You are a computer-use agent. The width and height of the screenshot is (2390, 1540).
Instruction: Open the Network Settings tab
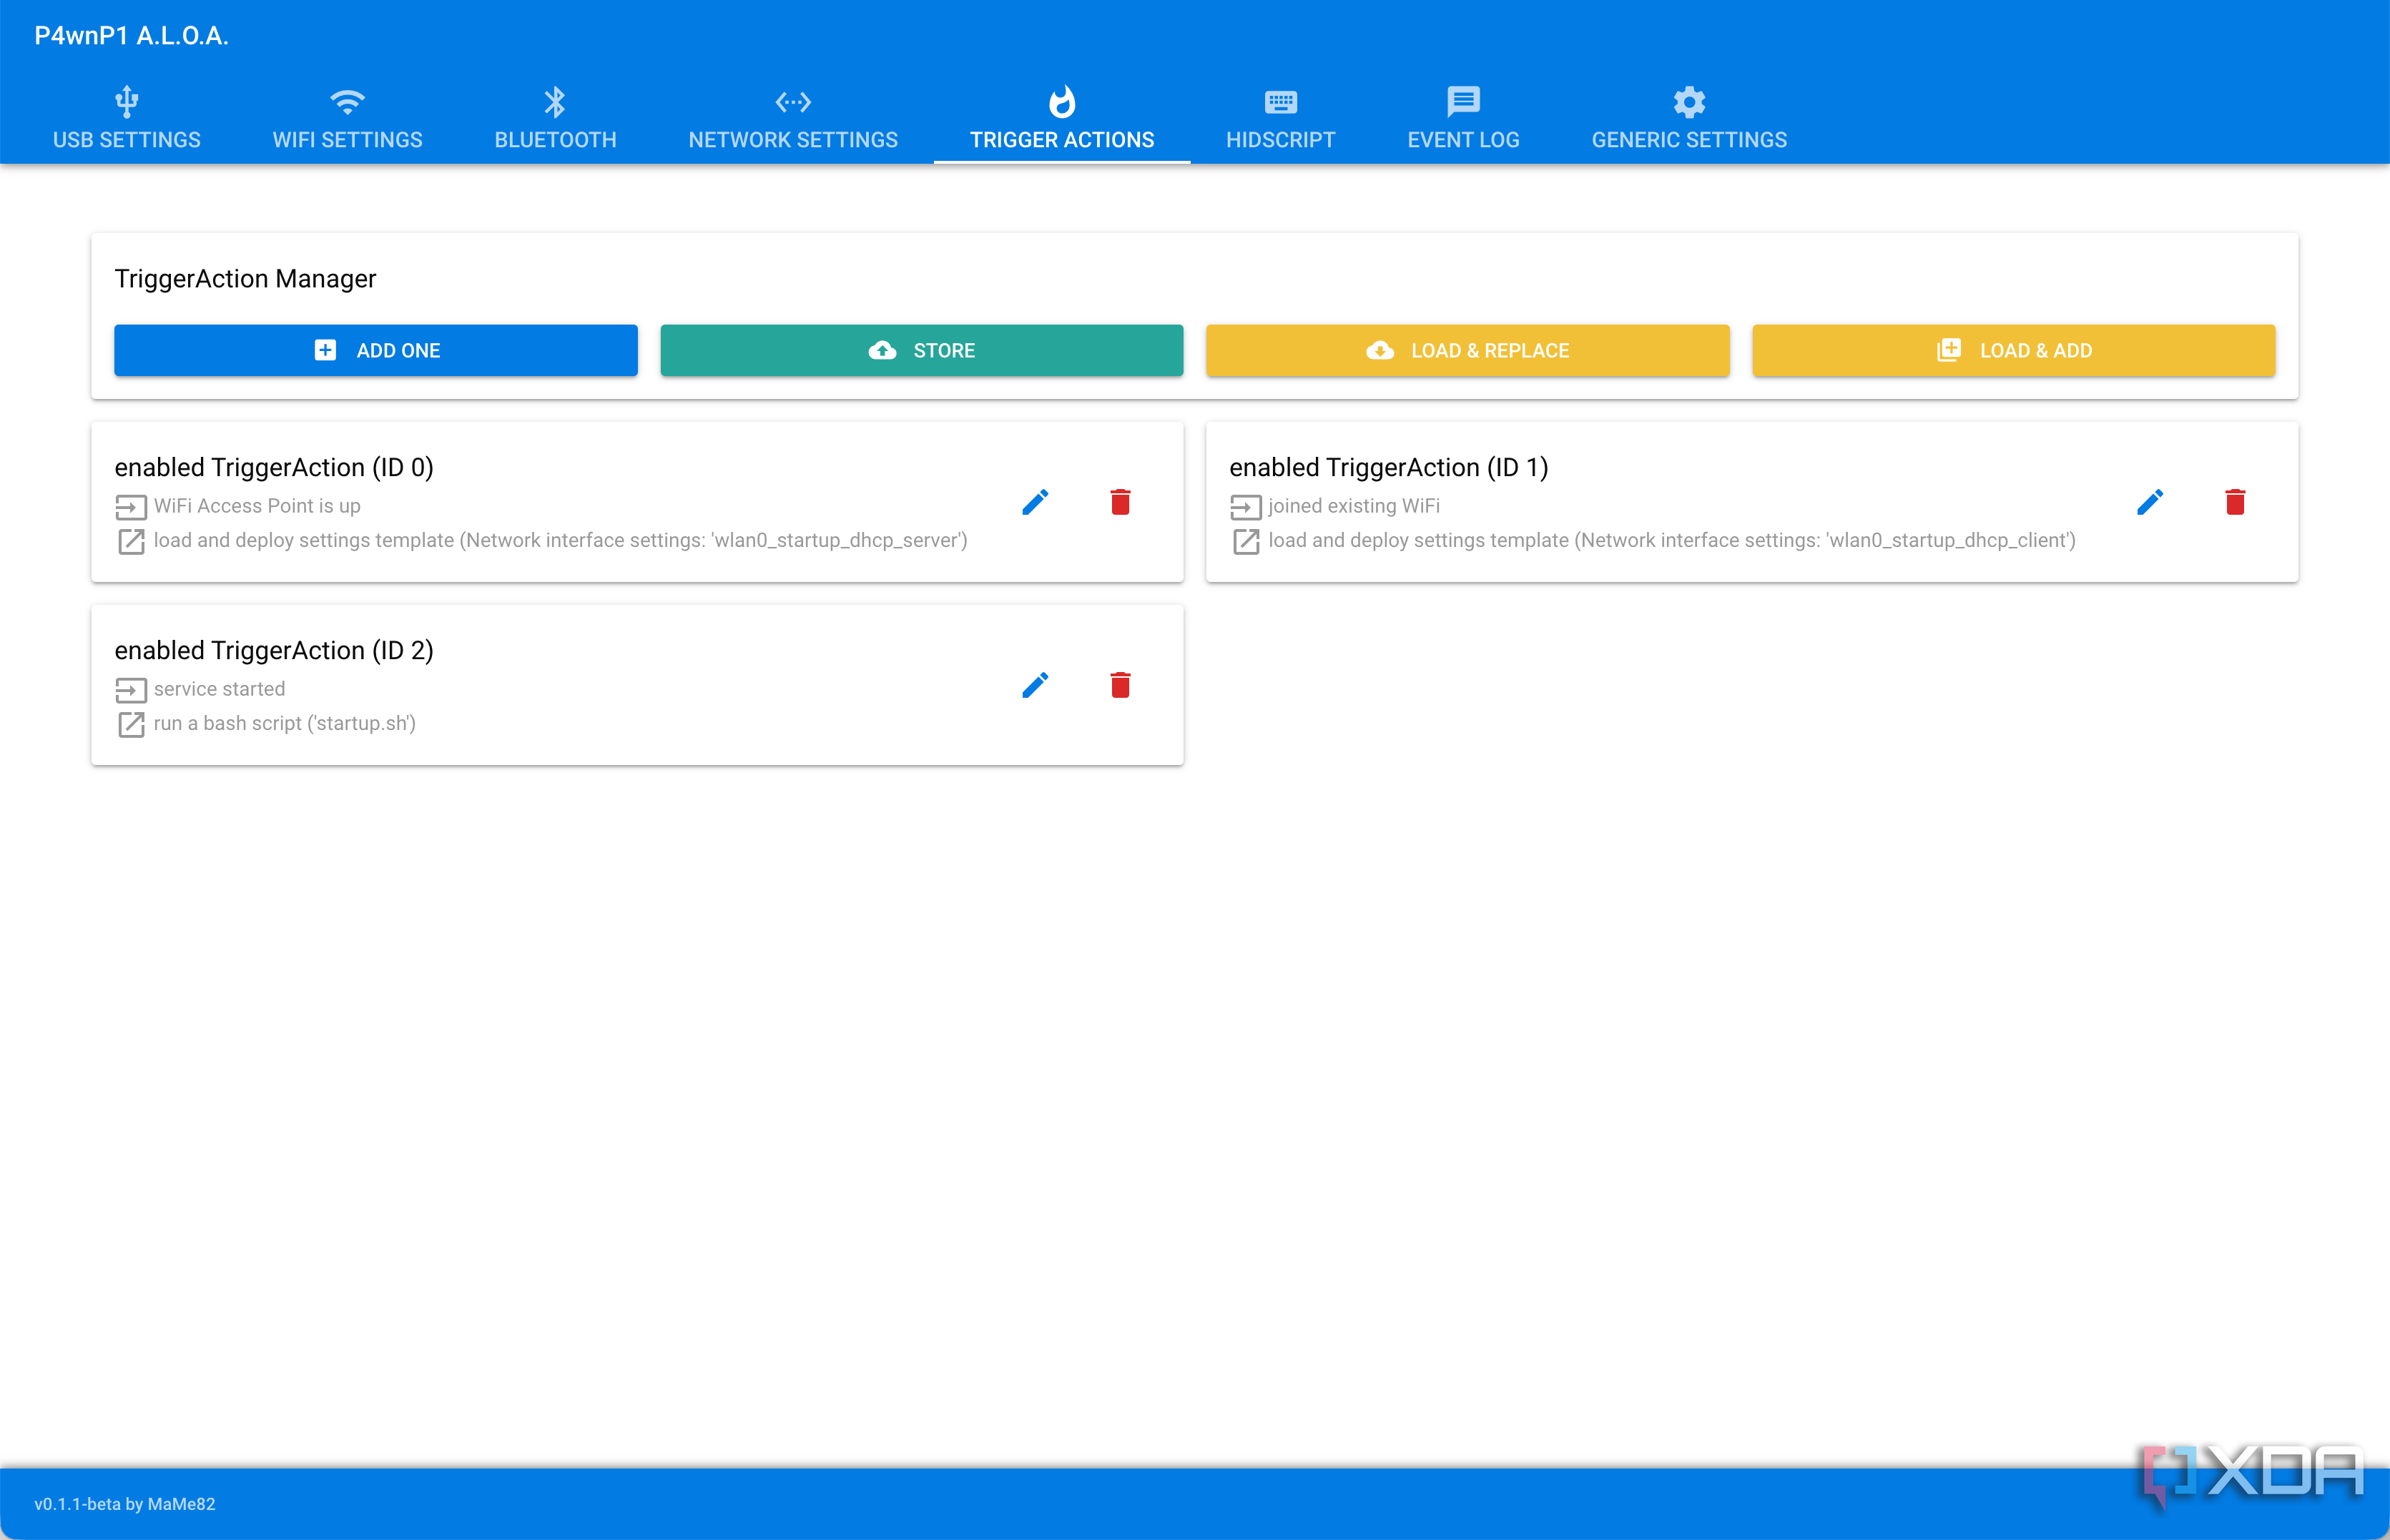point(793,118)
